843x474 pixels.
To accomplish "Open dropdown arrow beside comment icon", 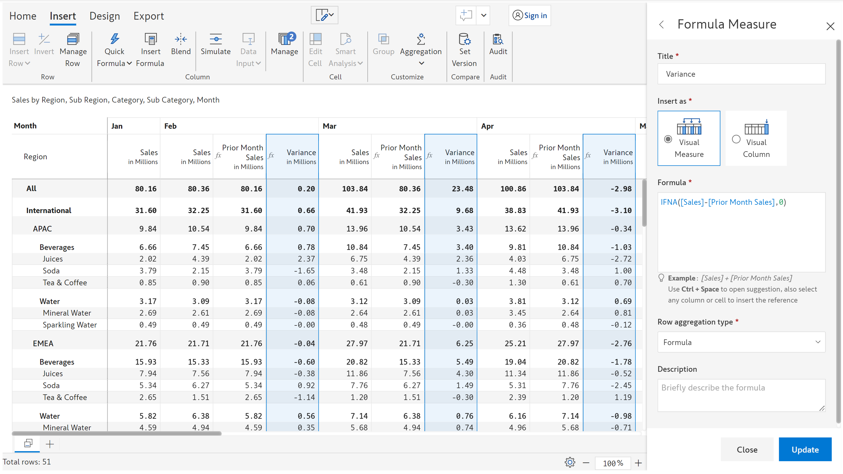I will pyautogui.click(x=483, y=15).
